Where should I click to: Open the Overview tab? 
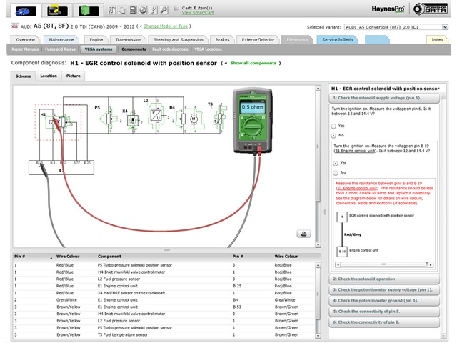click(26, 40)
